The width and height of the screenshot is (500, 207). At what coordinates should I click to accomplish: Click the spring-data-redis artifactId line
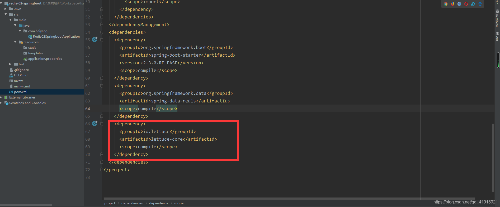(x=174, y=101)
